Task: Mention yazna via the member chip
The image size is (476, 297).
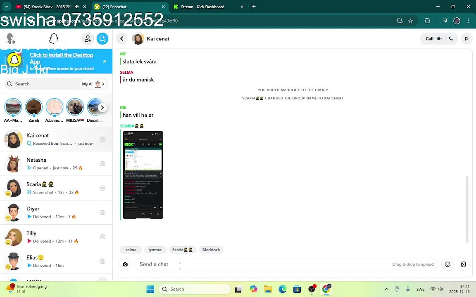Action: 155,250
